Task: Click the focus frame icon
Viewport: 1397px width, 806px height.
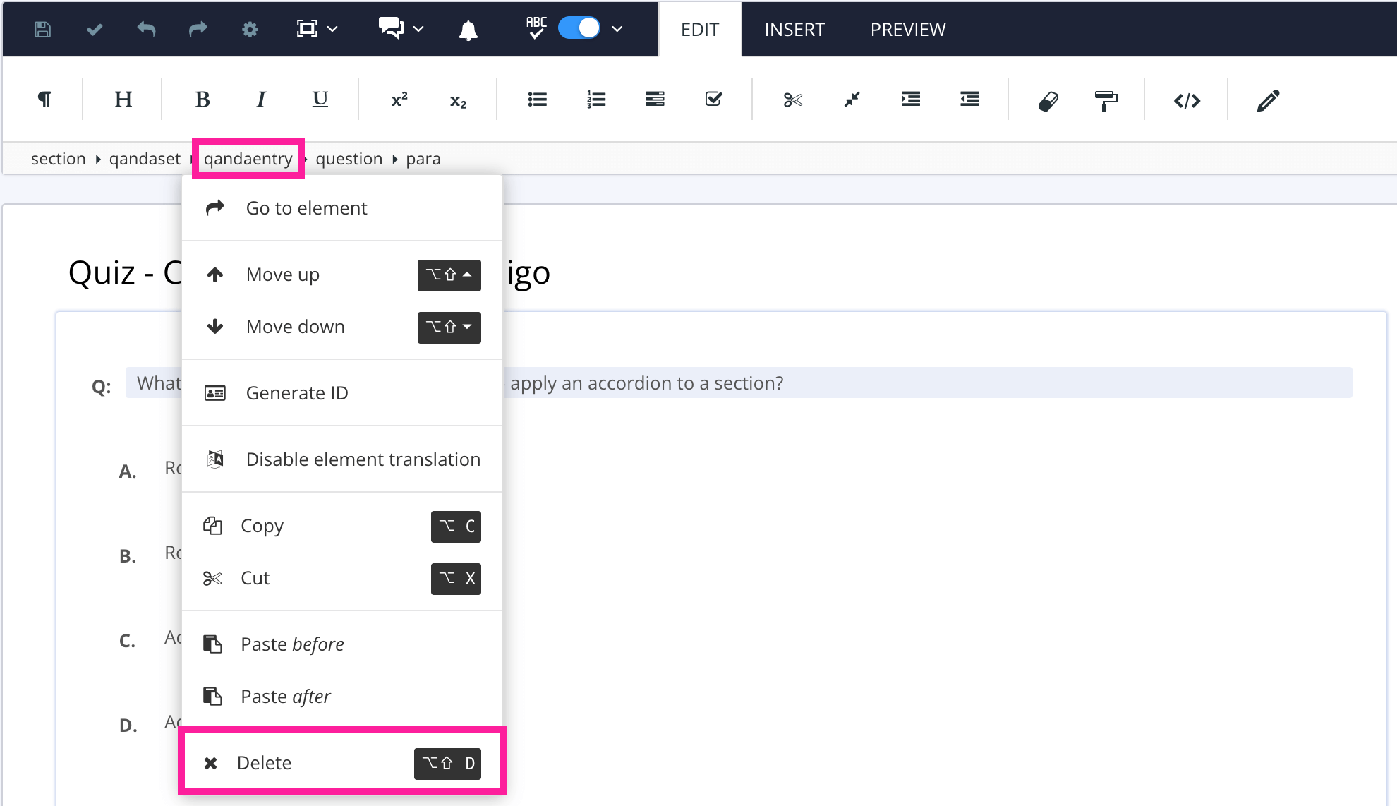Action: (307, 29)
